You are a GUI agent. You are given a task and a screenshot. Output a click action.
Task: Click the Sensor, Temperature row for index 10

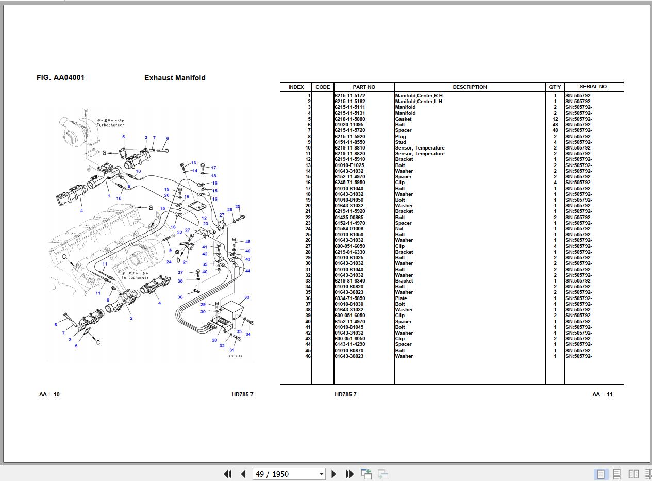click(420, 148)
